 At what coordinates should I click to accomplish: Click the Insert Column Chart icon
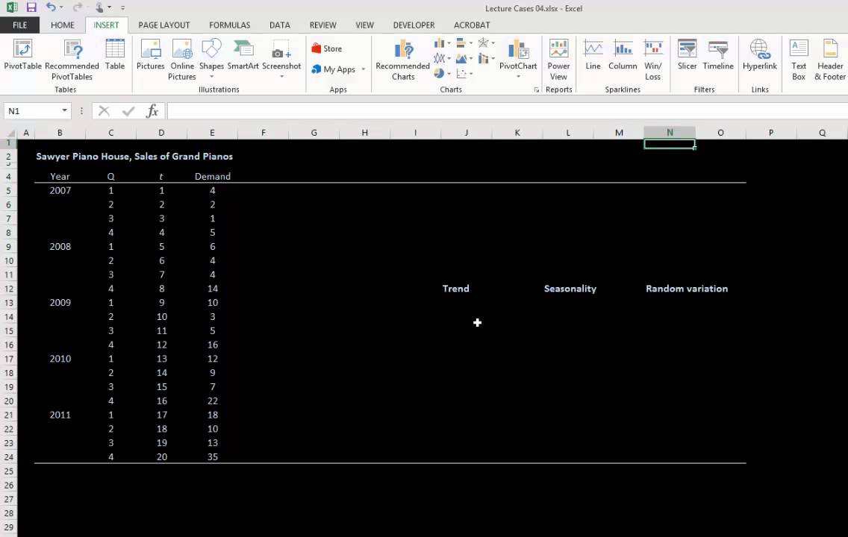pyautogui.click(x=439, y=43)
